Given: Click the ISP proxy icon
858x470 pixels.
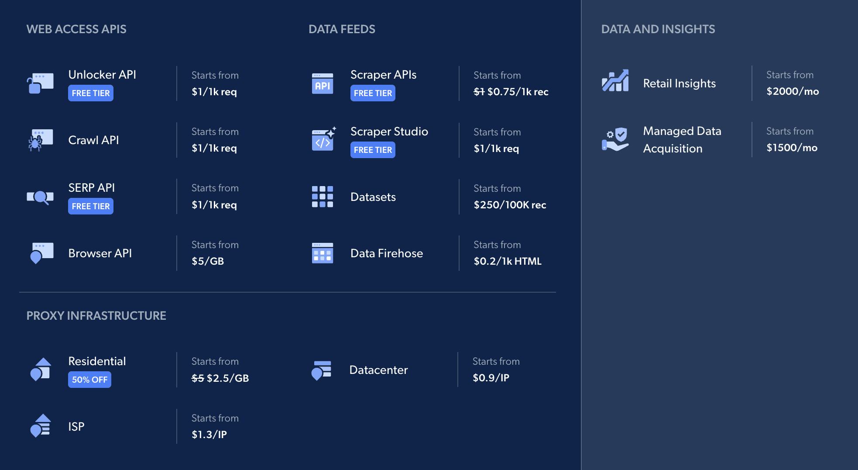Looking at the screenshot, I should tap(41, 426).
